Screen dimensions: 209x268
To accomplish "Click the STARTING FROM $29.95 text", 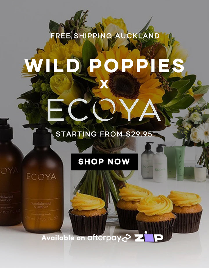I will [104, 134].
